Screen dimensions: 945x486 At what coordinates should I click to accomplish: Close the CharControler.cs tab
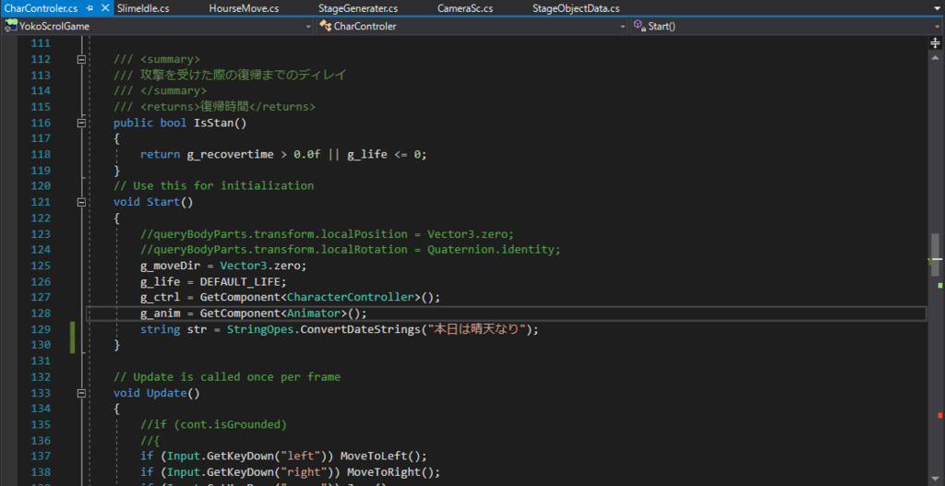tap(105, 8)
